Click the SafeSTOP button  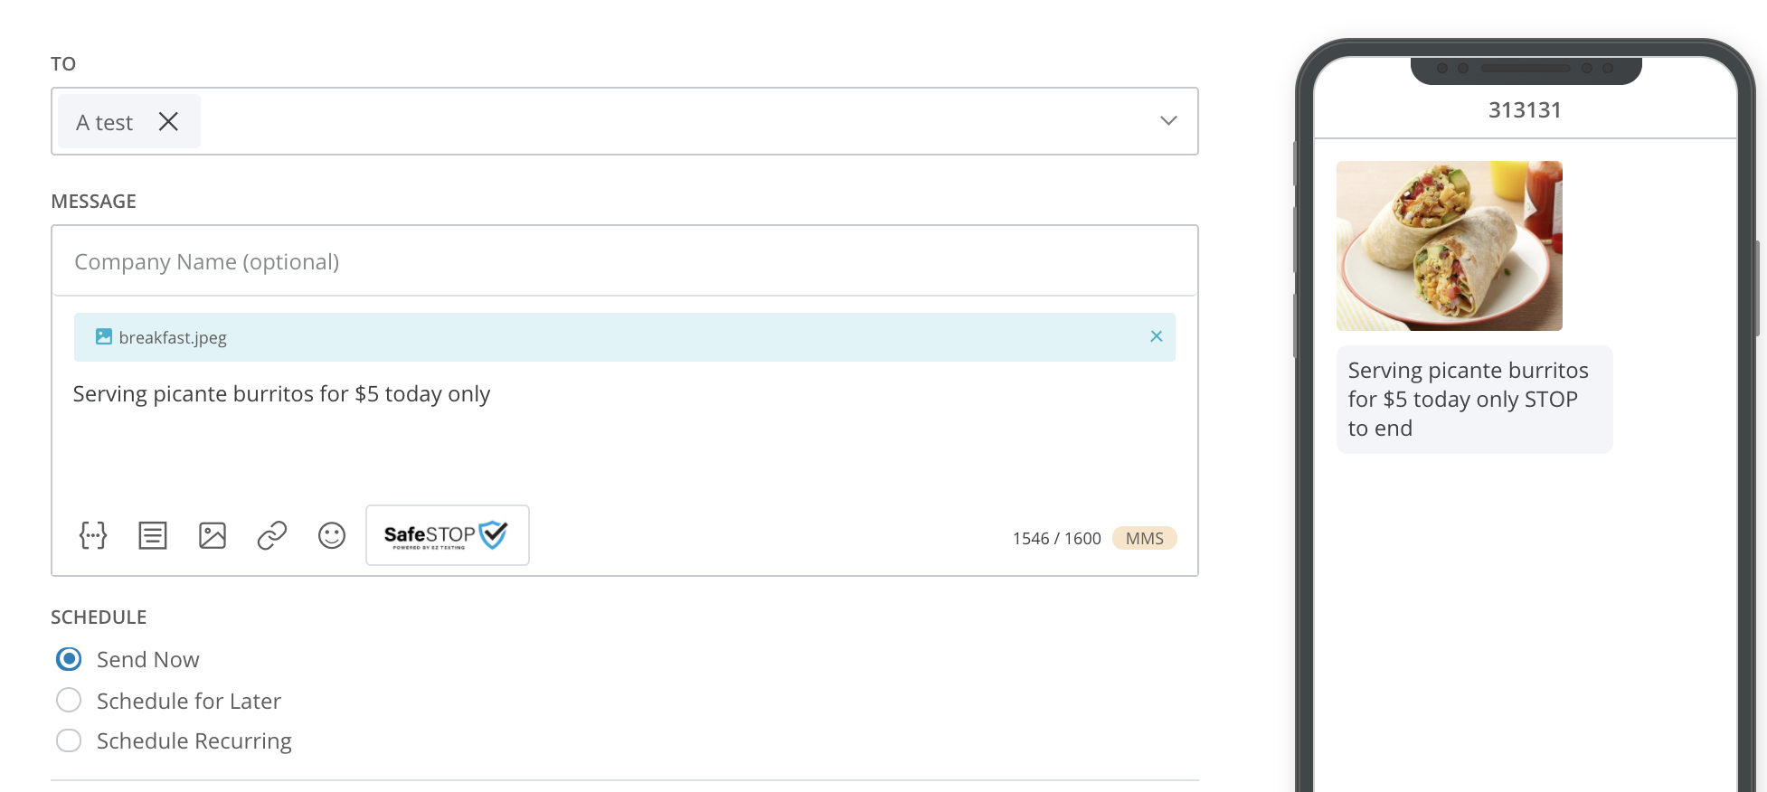[x=448, y=535]
